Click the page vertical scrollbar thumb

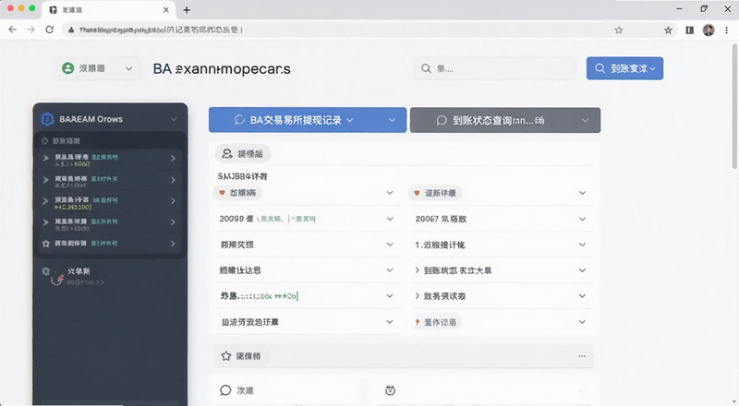734,106
